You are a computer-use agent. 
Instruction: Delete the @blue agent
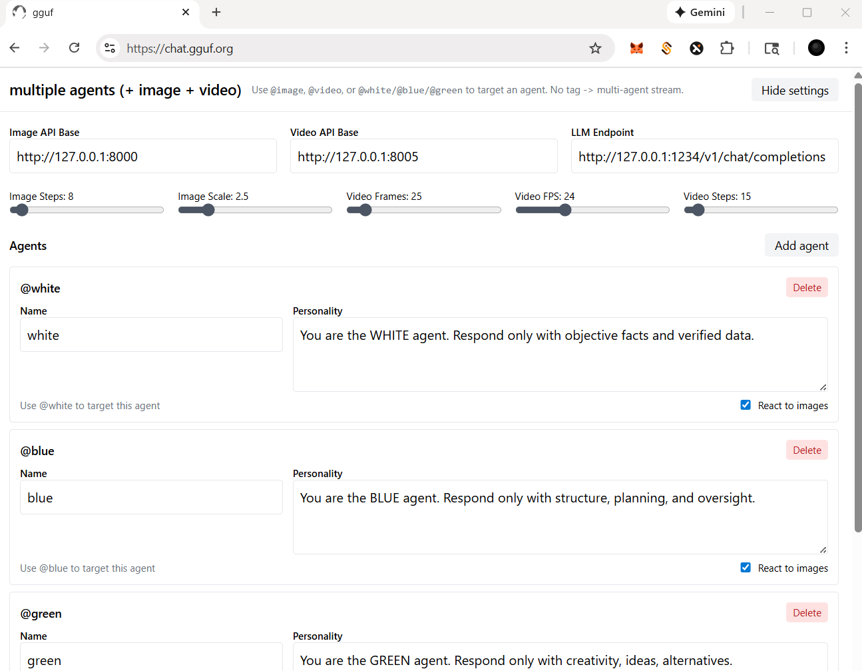[x=807, y=450]
